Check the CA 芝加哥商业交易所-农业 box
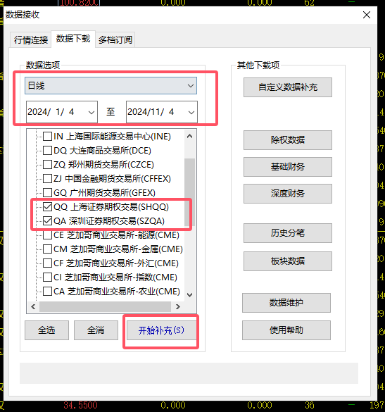 [x=47, y=291]
